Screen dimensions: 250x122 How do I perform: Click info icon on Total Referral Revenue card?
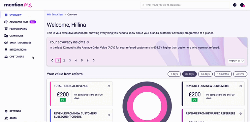coord(109,86)
